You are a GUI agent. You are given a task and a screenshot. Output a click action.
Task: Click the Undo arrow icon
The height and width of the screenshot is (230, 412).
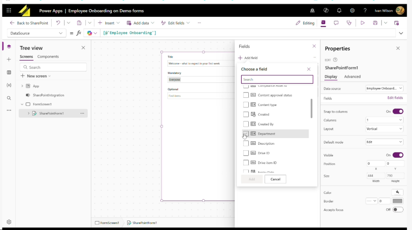(x=58, y=23)
